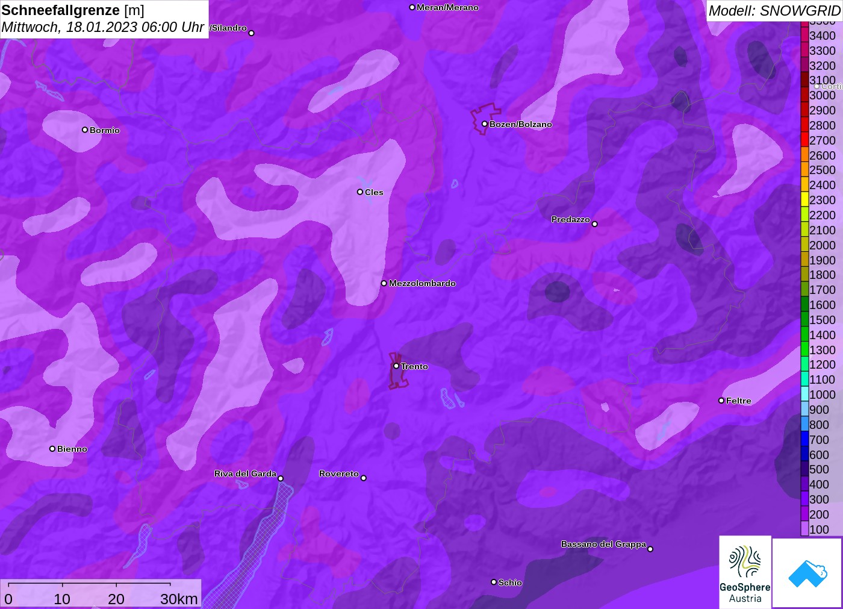Click the legend value 1200
The image size is (843, 609).
point(823,364)
